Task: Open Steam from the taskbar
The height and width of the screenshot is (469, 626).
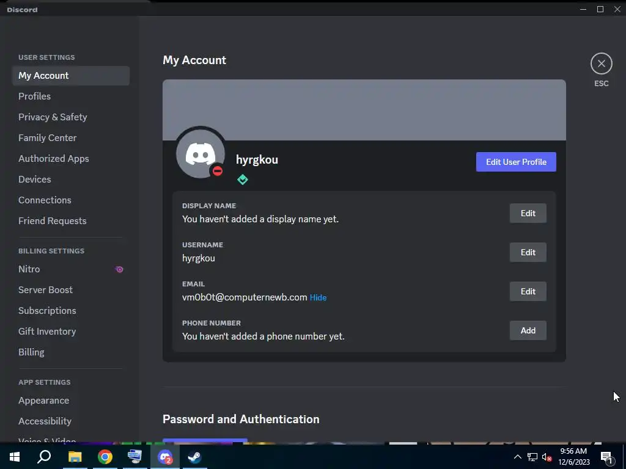Action: (x=195, y=457)
